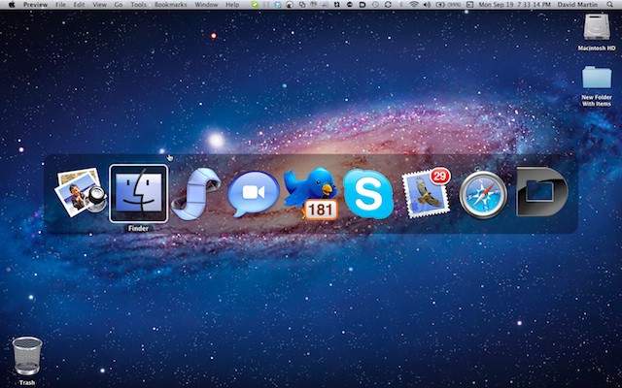The width and height of the screenshot is (622, 388).
Task: Switch to Finder in the app switcher
Action: 138,194
